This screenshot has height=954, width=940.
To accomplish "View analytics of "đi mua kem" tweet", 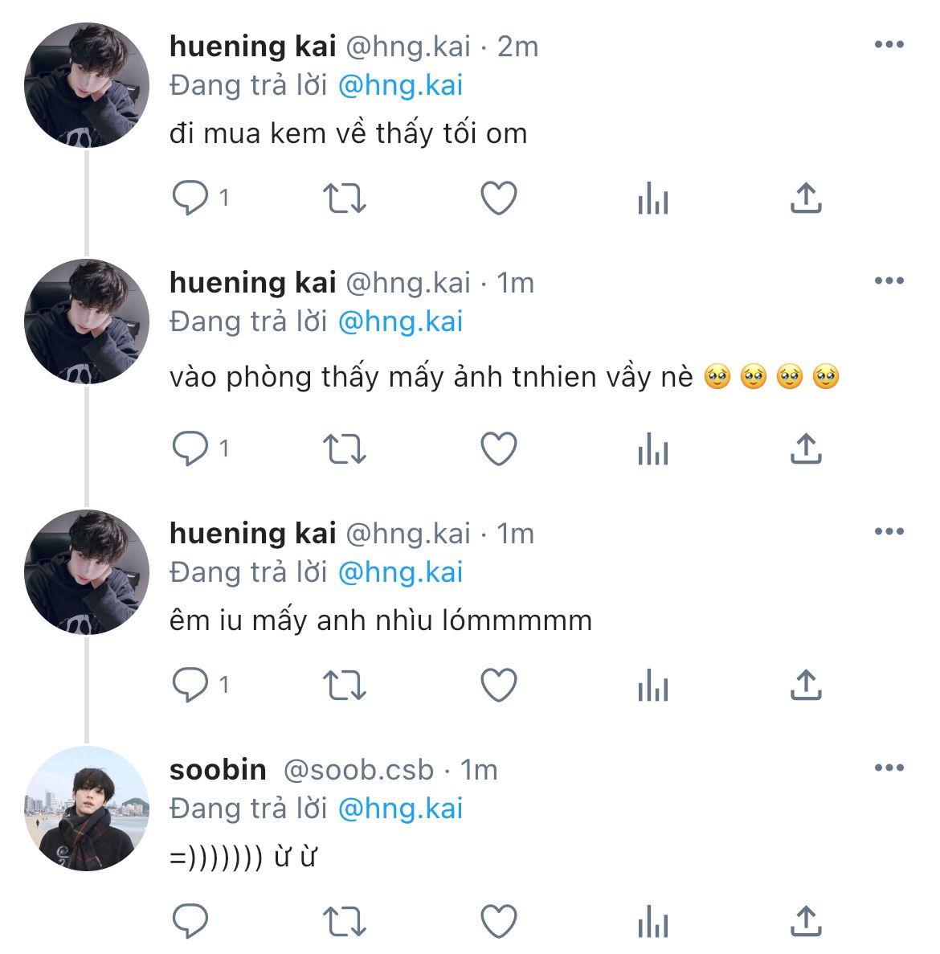I will (x=652, y=199).
